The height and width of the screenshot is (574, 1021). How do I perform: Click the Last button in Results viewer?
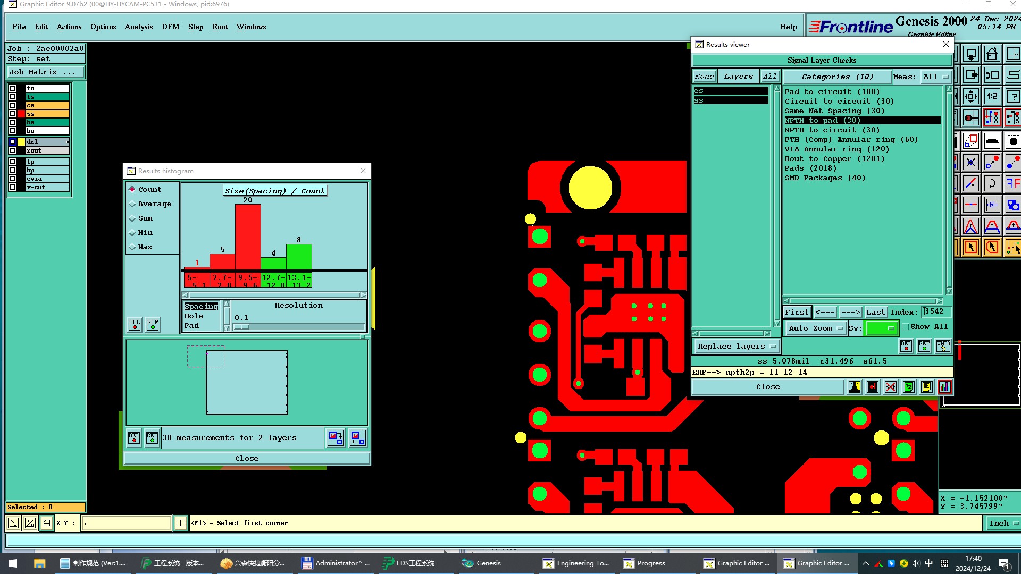[x=875, y=313]
